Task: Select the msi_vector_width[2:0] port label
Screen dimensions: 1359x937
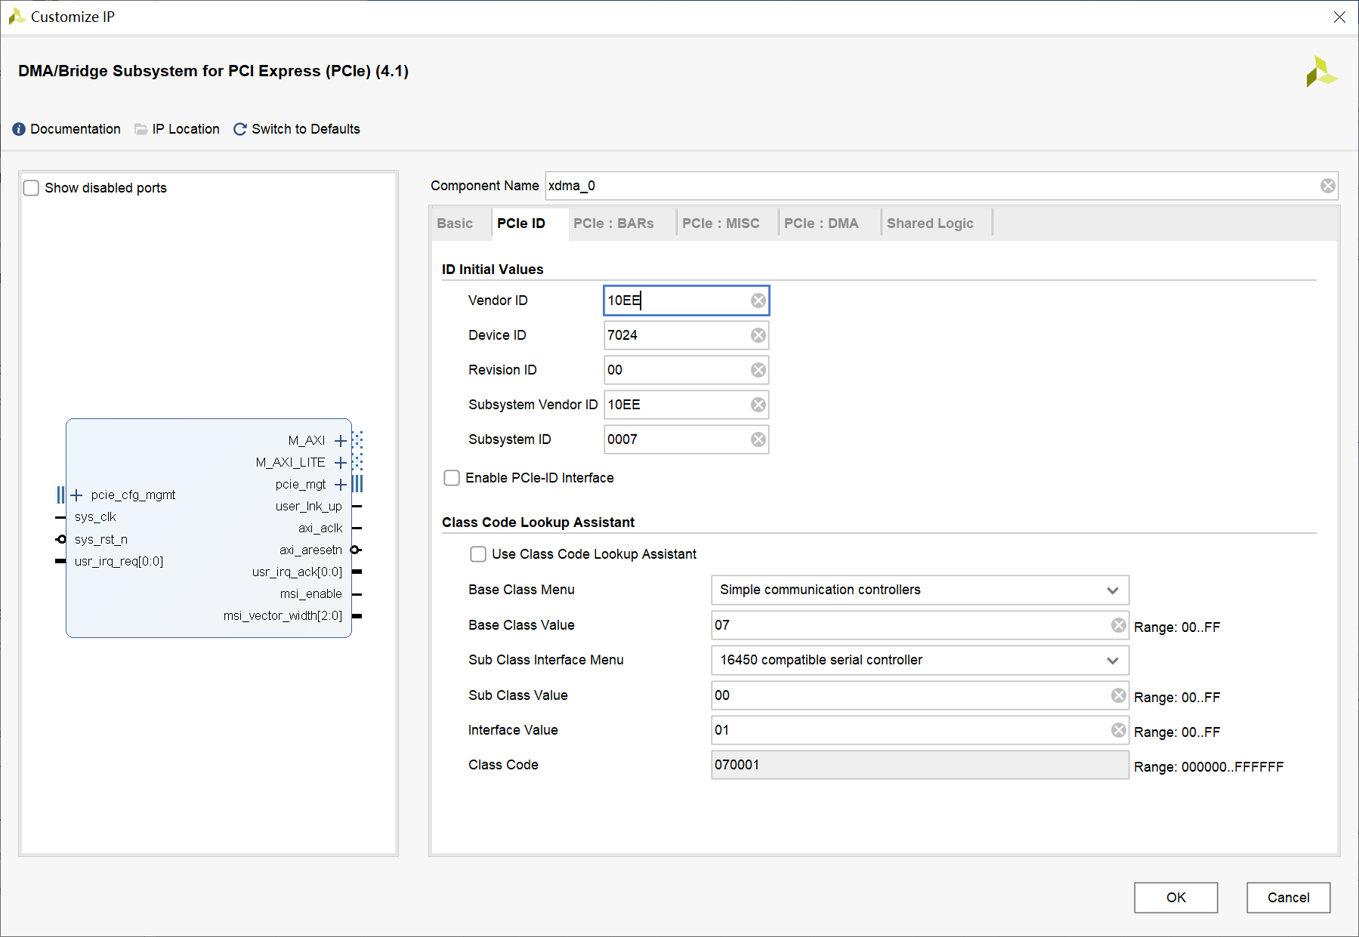Action: click(283, 615)
